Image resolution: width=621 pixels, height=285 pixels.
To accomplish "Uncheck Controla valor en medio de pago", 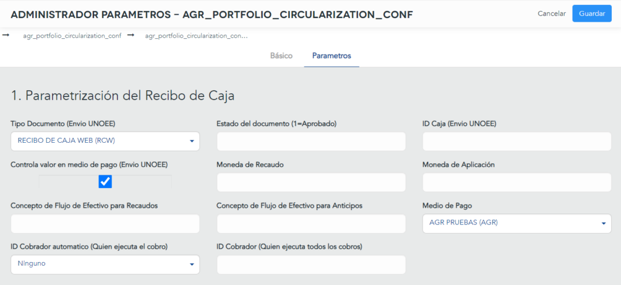I will coord(106,182).
